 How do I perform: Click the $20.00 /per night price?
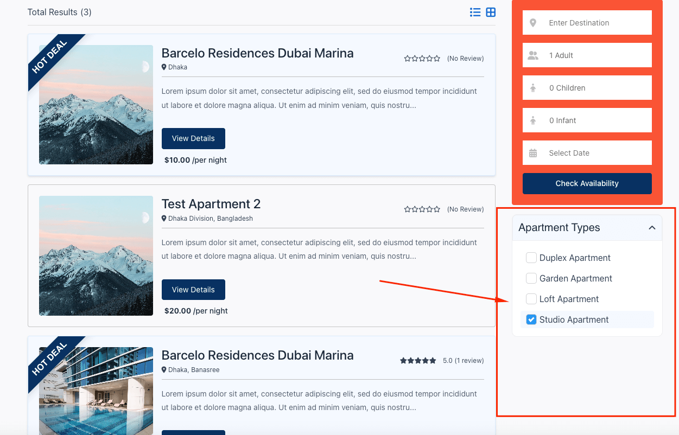pos(196,311)
